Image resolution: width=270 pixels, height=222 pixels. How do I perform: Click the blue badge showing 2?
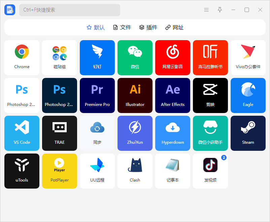click(x=224, y=158)
